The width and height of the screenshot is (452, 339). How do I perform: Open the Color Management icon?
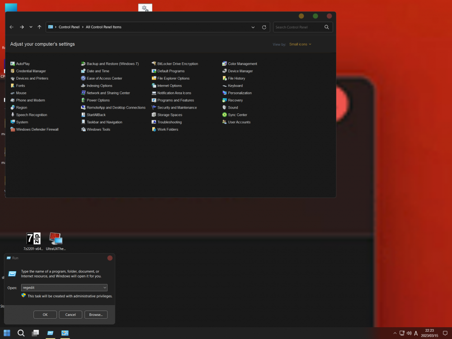[224, 64]
